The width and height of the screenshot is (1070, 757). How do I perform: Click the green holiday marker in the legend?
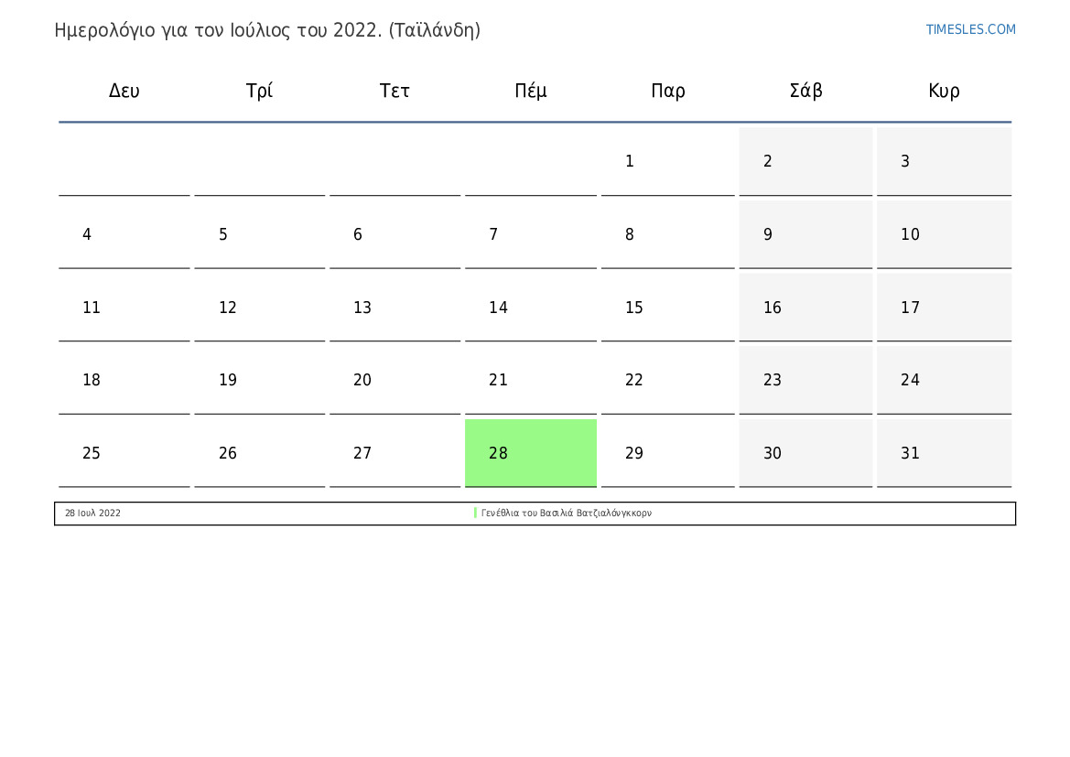(476, 513)
